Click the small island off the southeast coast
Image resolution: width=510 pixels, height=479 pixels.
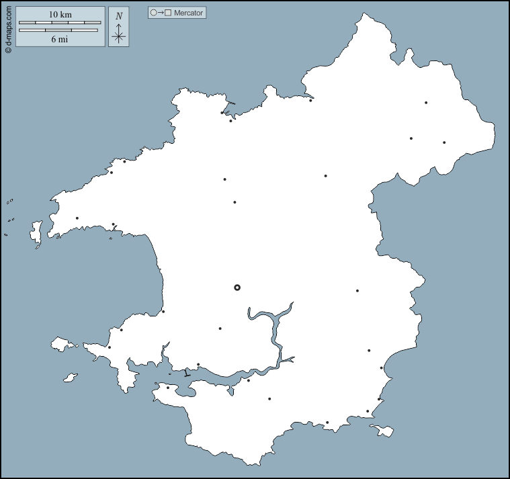point(383,430)
